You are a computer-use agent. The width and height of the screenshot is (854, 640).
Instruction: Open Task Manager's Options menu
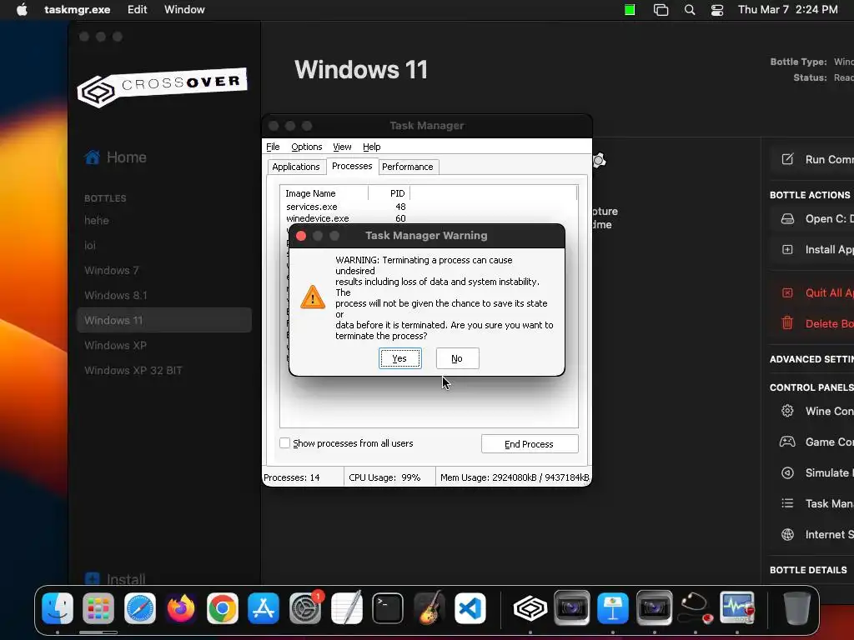click(307, 147)
